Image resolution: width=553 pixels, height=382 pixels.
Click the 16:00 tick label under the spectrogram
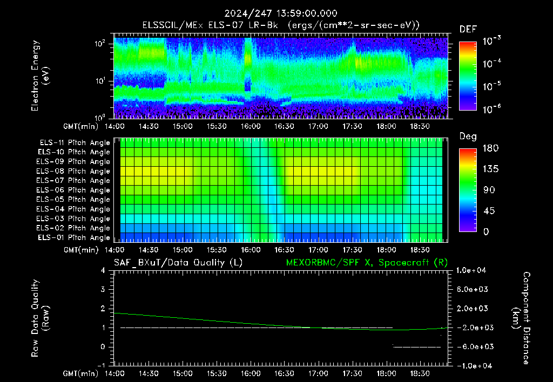(x=251, y=126)
